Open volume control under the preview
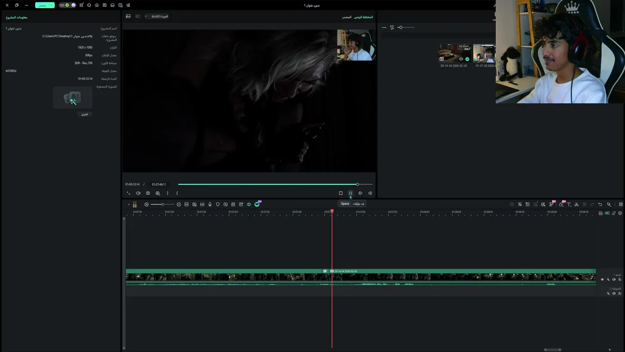 point(138,193)
